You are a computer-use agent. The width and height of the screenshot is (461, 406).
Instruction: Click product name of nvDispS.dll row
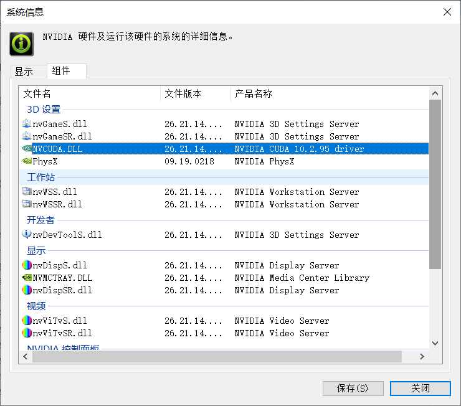287,265
